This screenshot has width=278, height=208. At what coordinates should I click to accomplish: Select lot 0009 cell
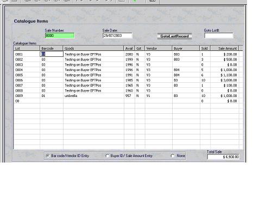(27, 96)
